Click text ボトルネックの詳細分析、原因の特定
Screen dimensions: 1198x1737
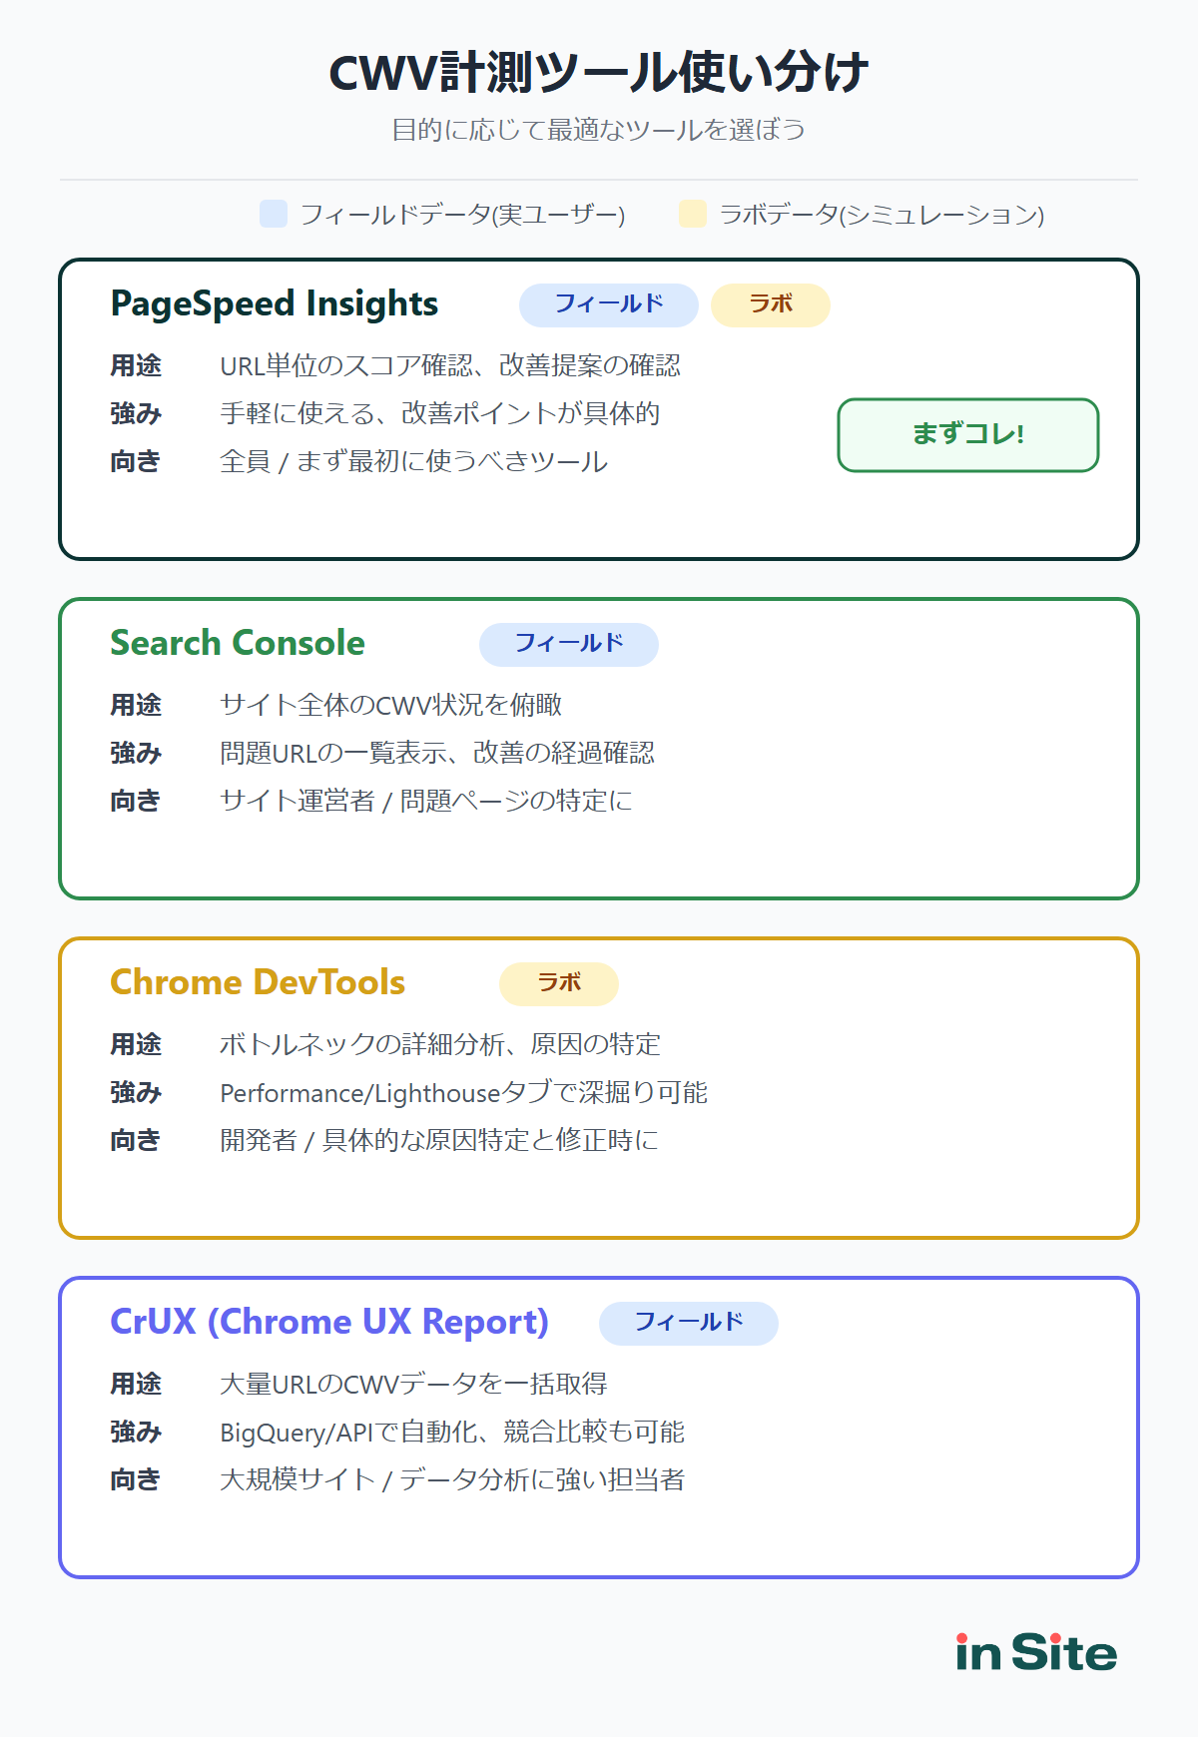click(440, 1044)
